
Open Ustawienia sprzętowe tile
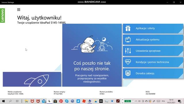(153, 51)
